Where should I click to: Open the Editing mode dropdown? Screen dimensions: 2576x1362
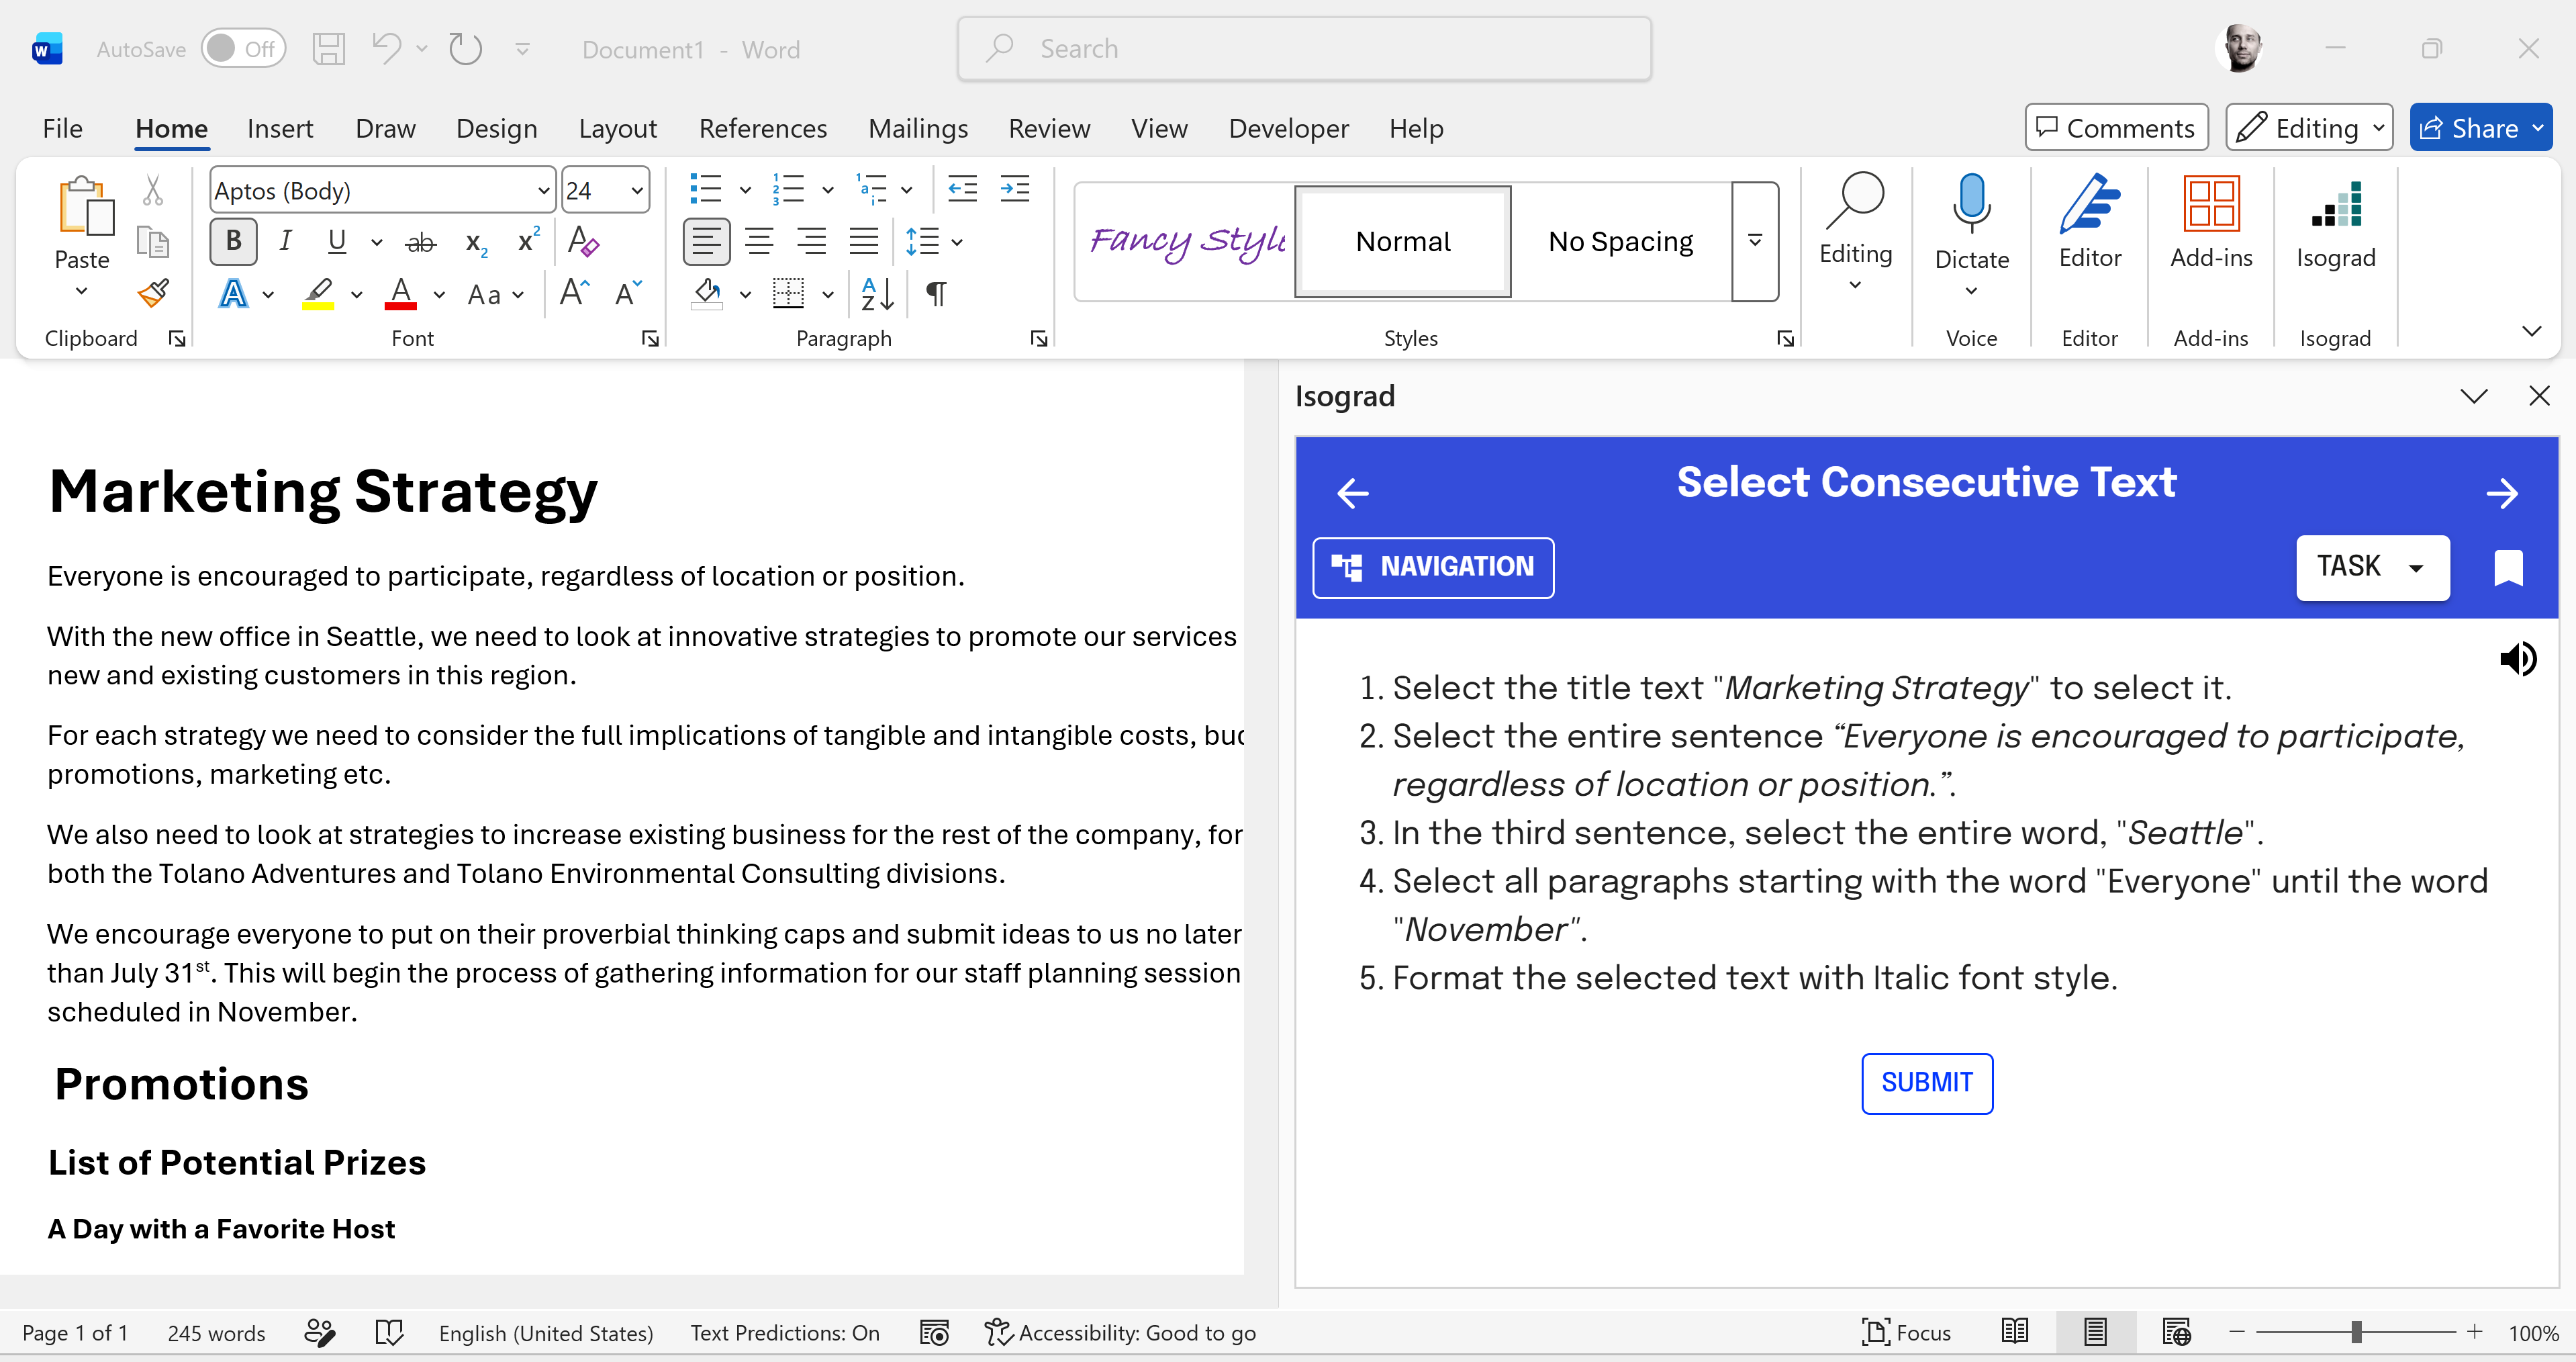2308,128
